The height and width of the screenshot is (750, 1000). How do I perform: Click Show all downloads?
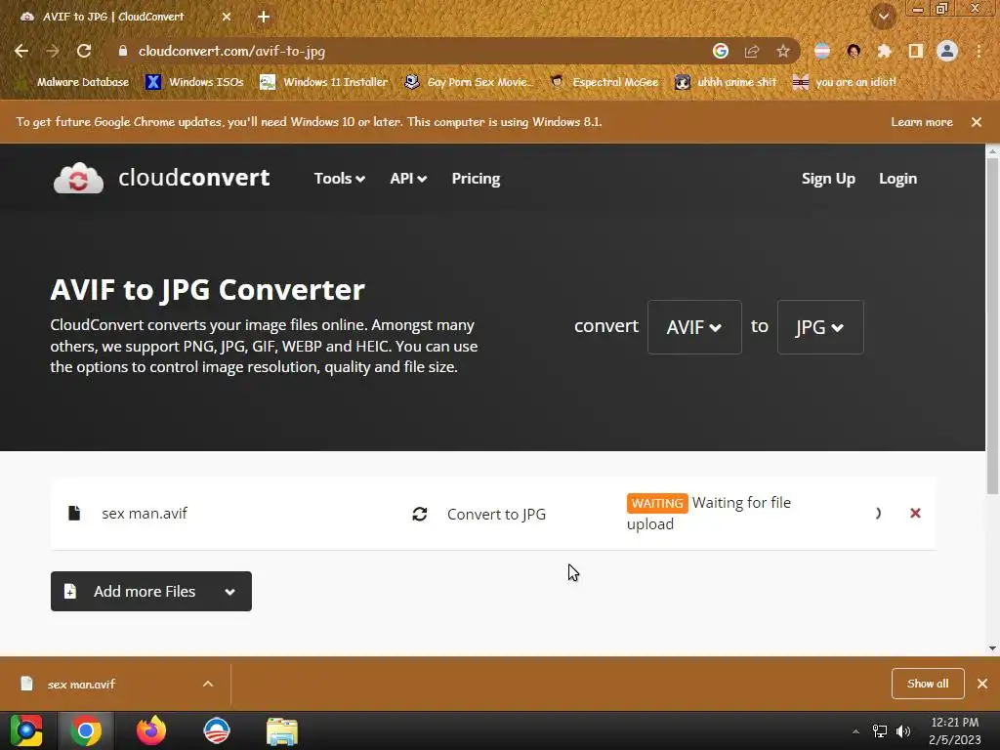(x=928, y=684)
